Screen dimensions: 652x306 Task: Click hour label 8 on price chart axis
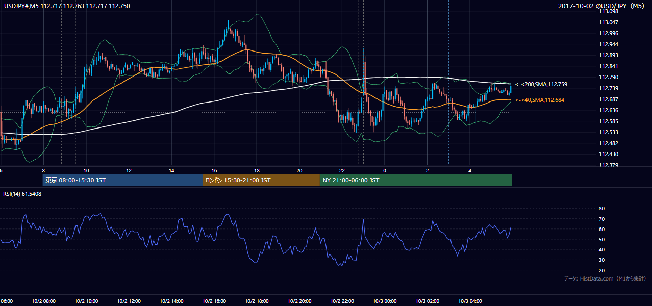[43, 170]
